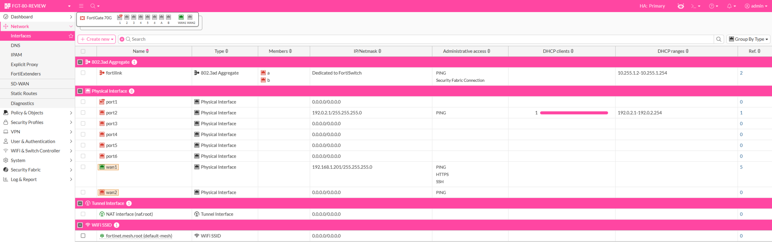Image resolution: width=772 pixels, height=242 pixels.
Task: Click the search button magnifier at right
Action: point(719,39)
